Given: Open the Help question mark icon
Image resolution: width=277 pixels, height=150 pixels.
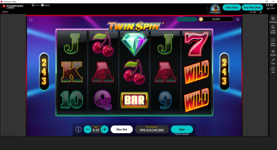Looking at the screenshot, I should tap(273, 70).
